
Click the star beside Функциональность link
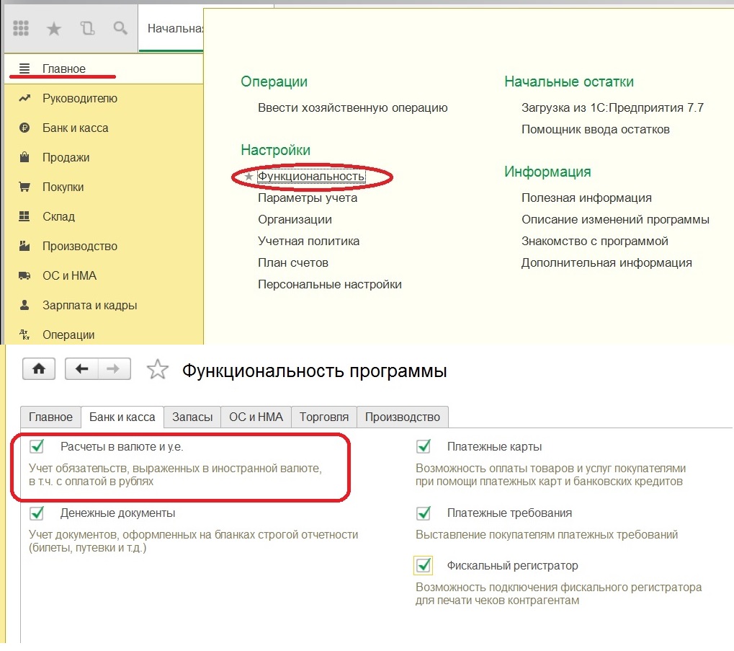(249, 177)
